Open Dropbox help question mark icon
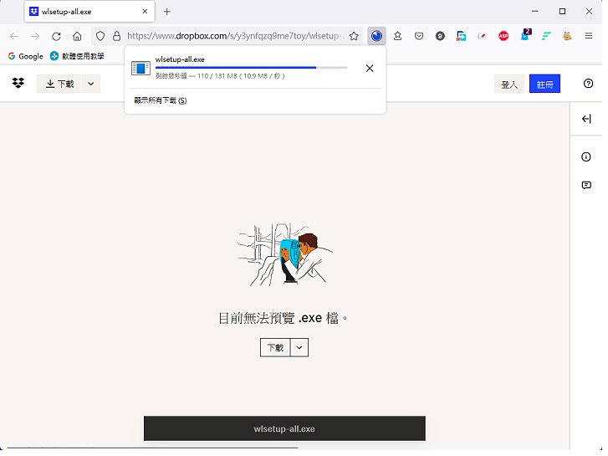The image size is (608, 456). 589,85
